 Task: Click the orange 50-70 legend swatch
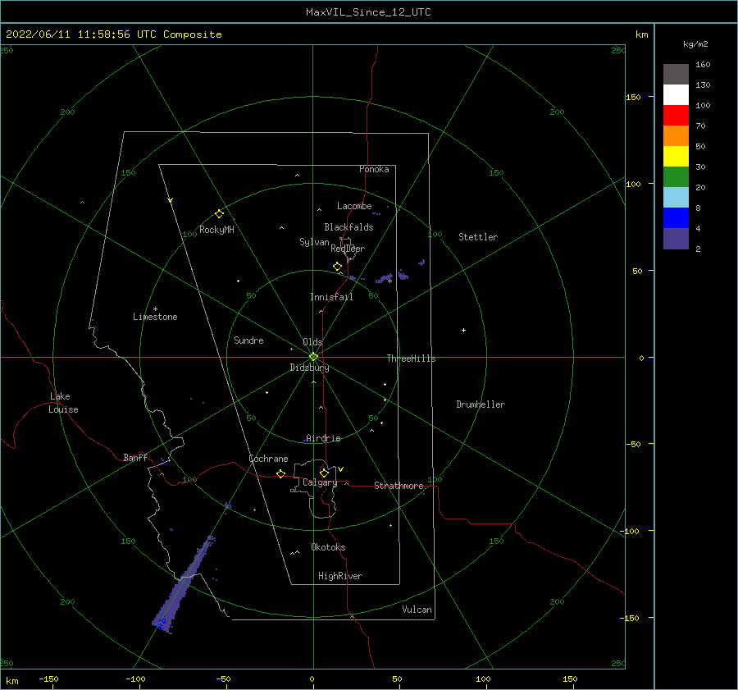(x=676, y=136)
